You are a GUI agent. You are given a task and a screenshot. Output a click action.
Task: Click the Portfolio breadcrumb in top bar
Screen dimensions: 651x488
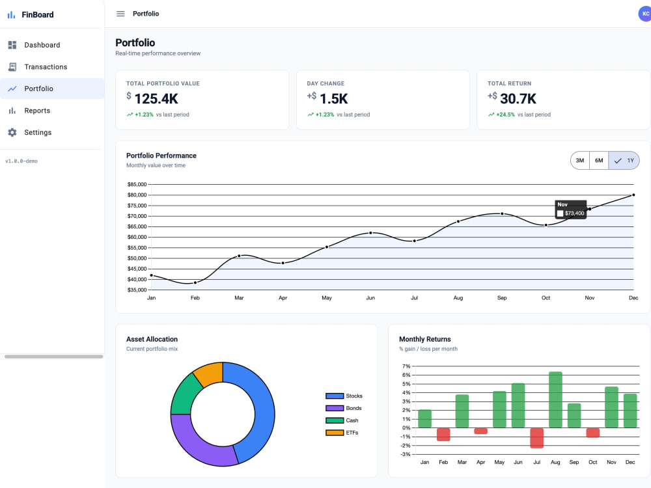pos(146,14)
